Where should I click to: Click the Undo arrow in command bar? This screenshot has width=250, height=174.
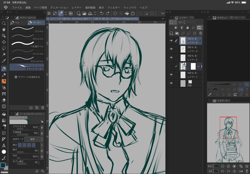(x=102, y=13)
